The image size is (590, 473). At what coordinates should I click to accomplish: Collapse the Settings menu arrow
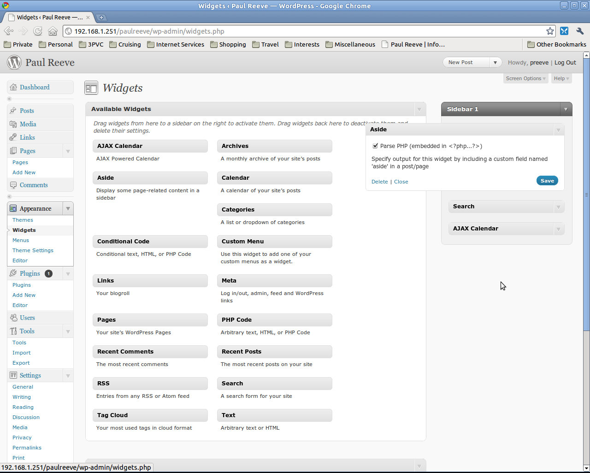click(68, 375)
